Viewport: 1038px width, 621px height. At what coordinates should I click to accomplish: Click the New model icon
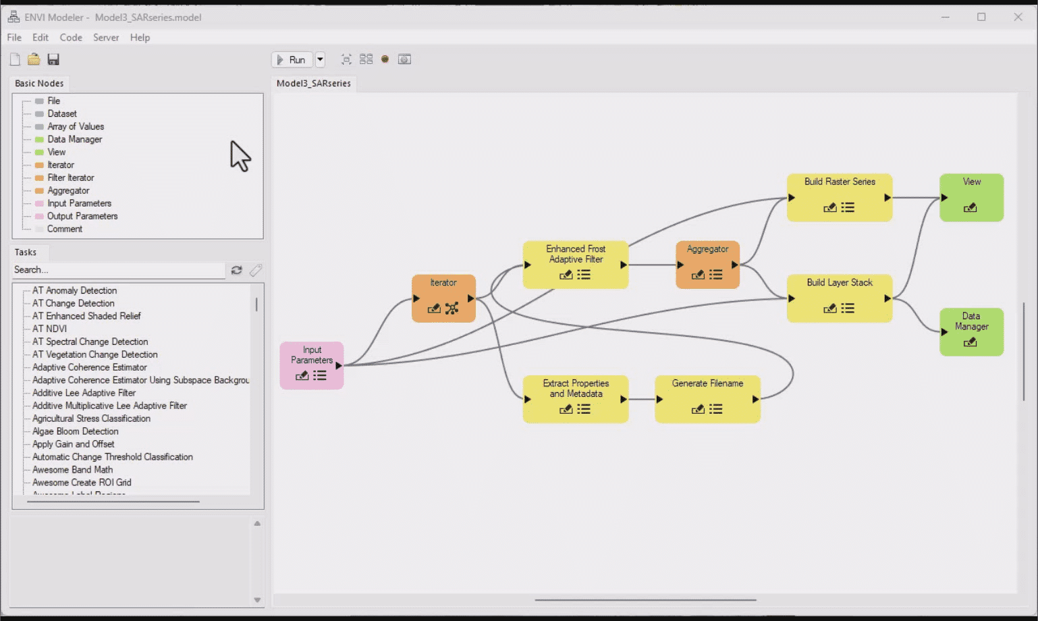pos(15,59)
